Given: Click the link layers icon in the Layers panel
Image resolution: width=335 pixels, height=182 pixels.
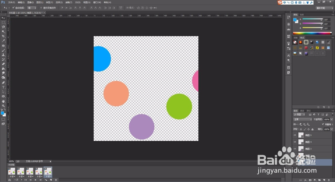Looking at the screenshot, I should click(300, 180).
